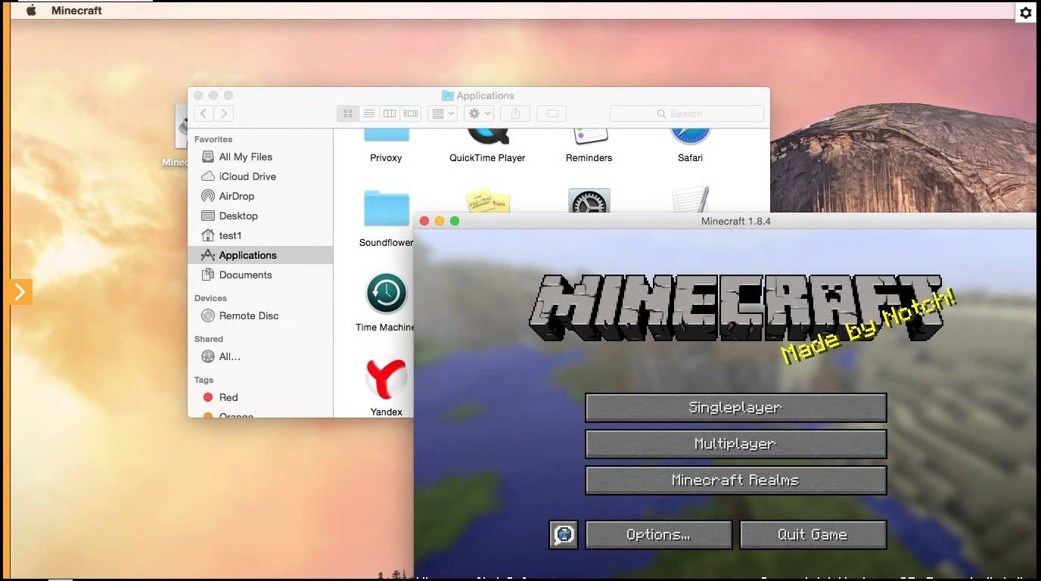Select All My Files in Finder sidebar
Viewport: 1041px width, 581px height.
[260, 157]
